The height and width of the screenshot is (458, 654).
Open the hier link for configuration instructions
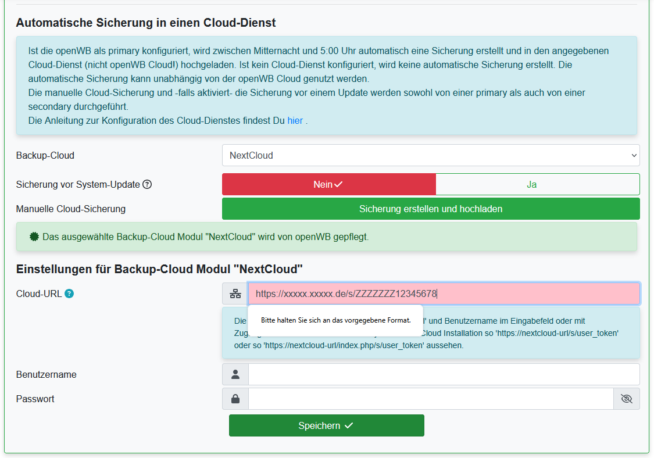point(295,120)
